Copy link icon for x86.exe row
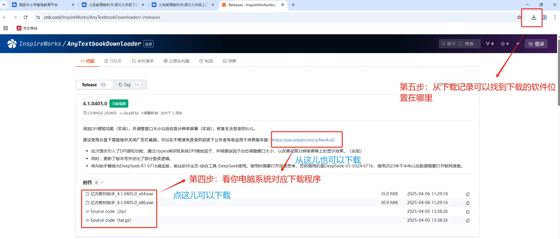Image resolution: width=560 pixels, height=239 pixels. [x=468, y=203]
